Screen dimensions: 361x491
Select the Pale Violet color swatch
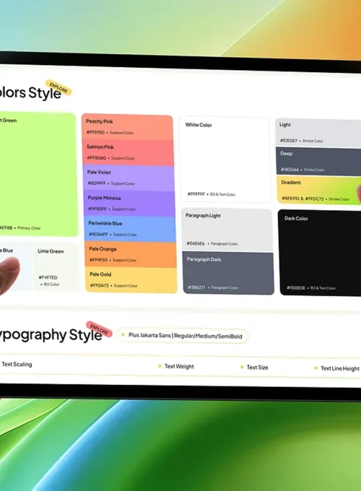[x=129, y=178]
